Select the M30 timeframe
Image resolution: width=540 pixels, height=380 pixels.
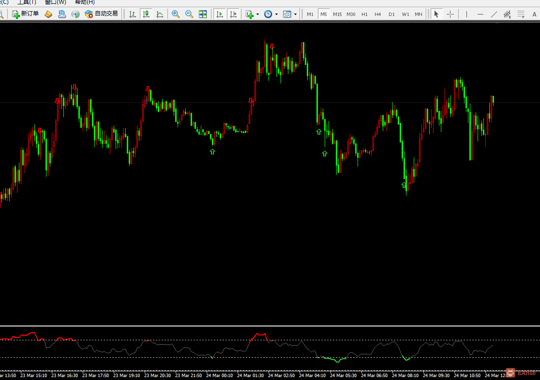tap(351, 14)
